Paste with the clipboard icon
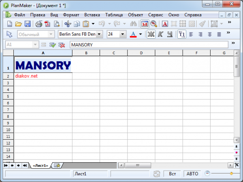 pos(86,24)
